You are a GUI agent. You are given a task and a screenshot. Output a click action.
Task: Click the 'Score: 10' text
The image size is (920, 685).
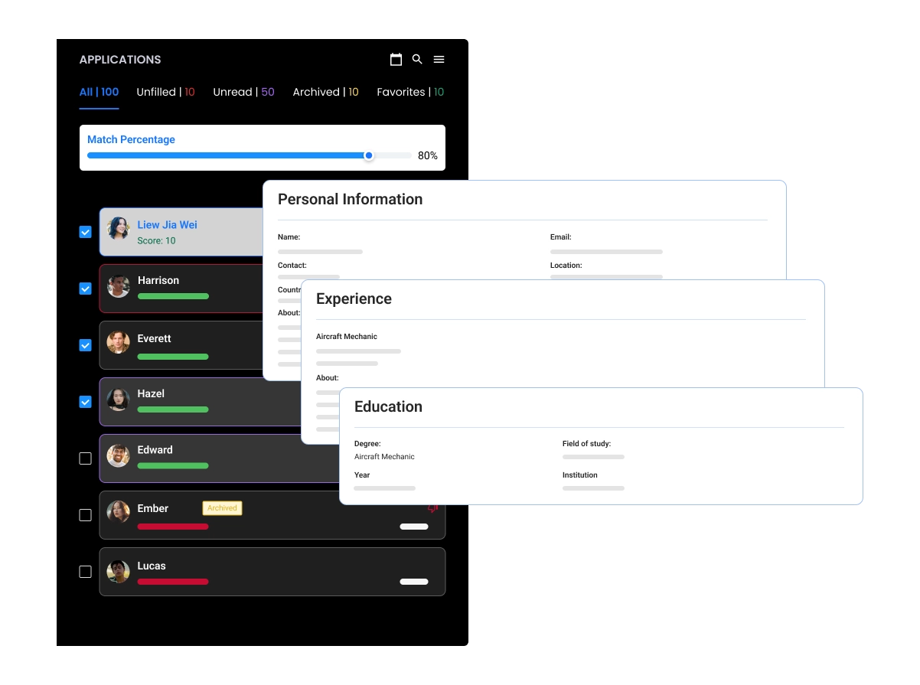click(156, 240)
